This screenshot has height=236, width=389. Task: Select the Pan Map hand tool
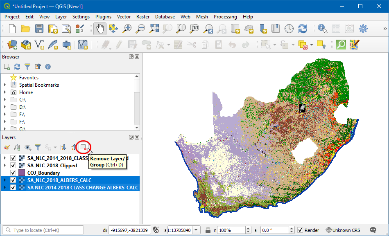[x=100, y=29]
